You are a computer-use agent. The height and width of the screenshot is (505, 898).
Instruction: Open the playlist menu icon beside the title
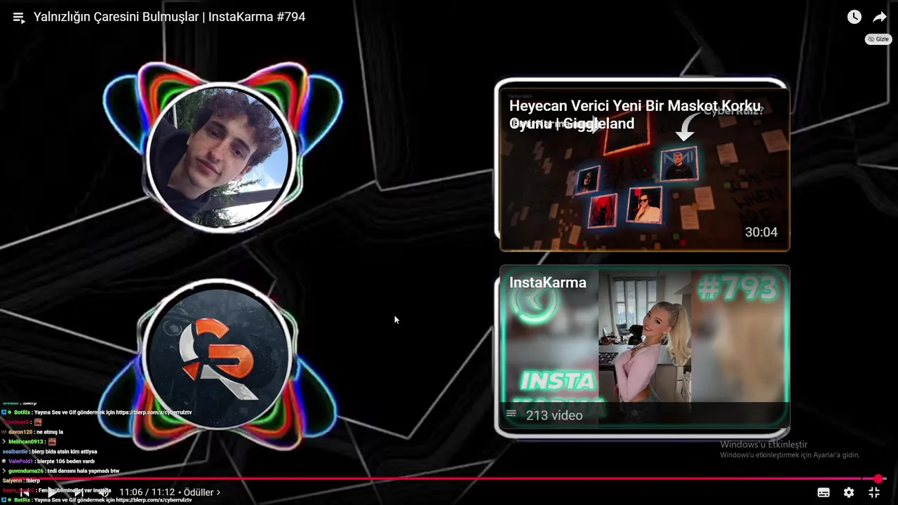click(x=19, y=18)
